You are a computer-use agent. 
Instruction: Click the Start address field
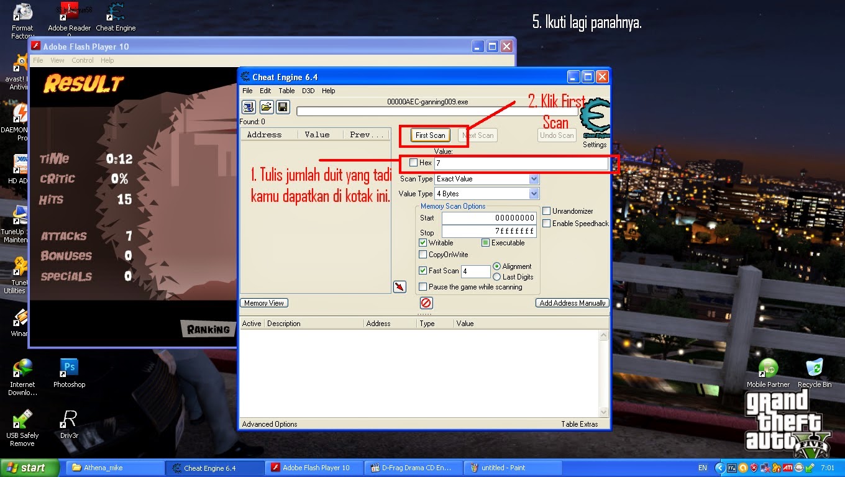tap(488, 218)
